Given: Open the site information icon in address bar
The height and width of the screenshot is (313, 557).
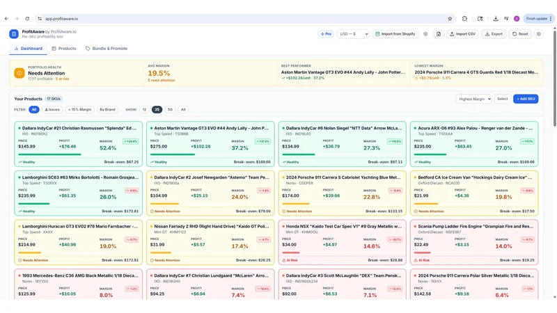Looking at the screenshot, I should pyautogui.click(x=40, y=19).
